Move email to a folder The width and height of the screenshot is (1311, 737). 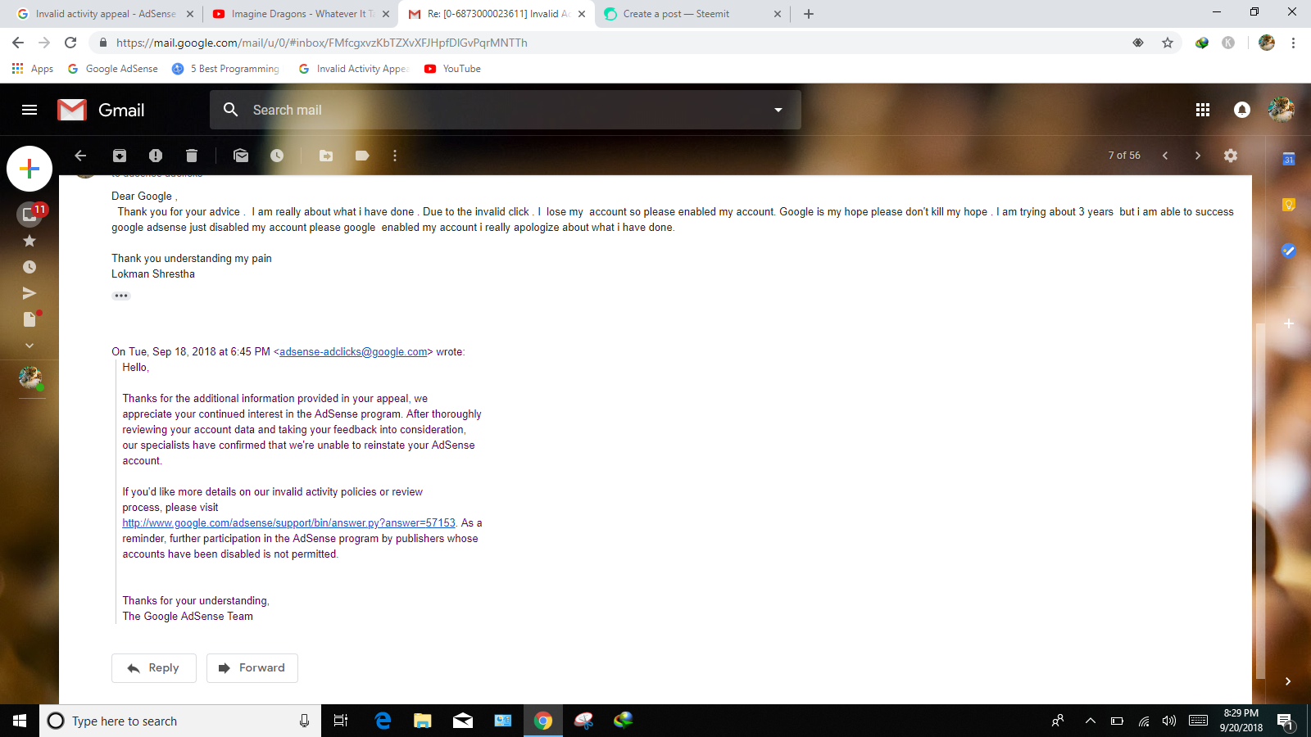pyautogui.click(x=326, y=156)
